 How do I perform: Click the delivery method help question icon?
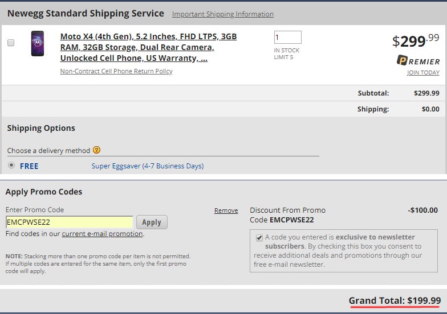tap(97, 150)
